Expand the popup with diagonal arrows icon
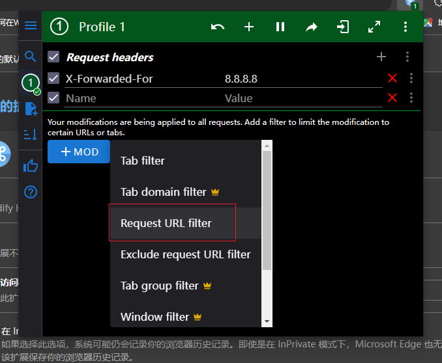The height and width of the screenshot is (363, 442). tap(374, 27)
